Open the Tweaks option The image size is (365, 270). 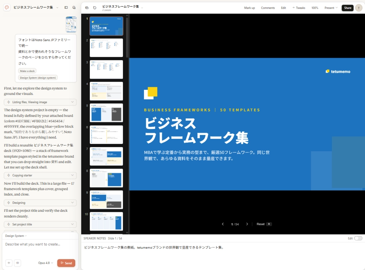click(x=299, y=8)
